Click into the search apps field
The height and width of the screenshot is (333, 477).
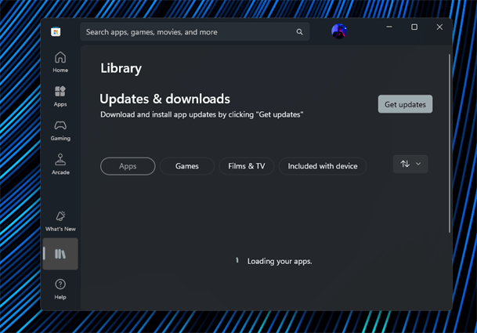click(x=195, y=31)
